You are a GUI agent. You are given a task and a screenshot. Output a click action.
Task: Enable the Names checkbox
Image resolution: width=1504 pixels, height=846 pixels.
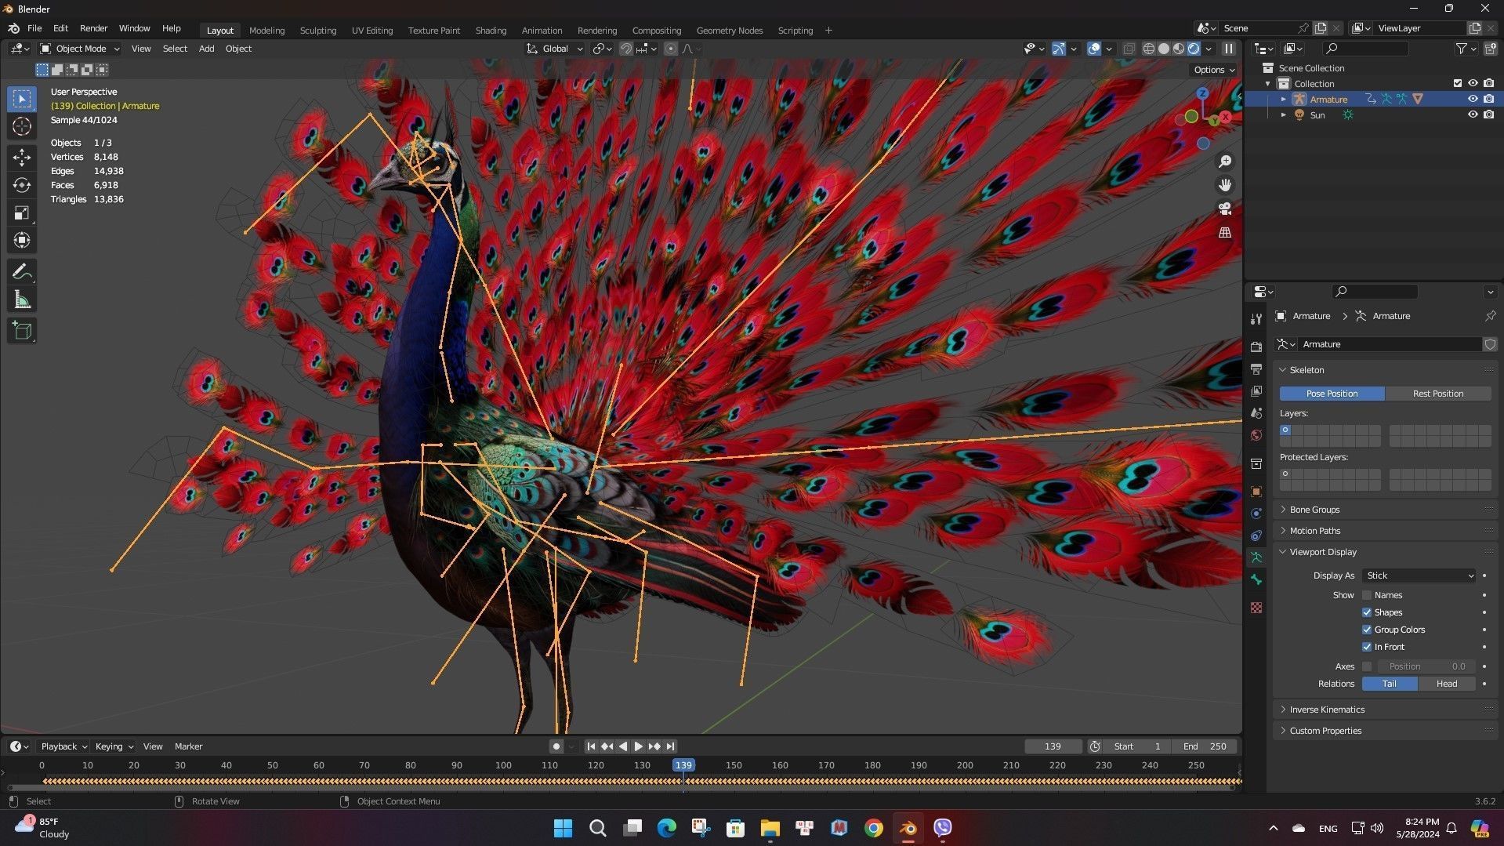click(x=1367, y=595)
